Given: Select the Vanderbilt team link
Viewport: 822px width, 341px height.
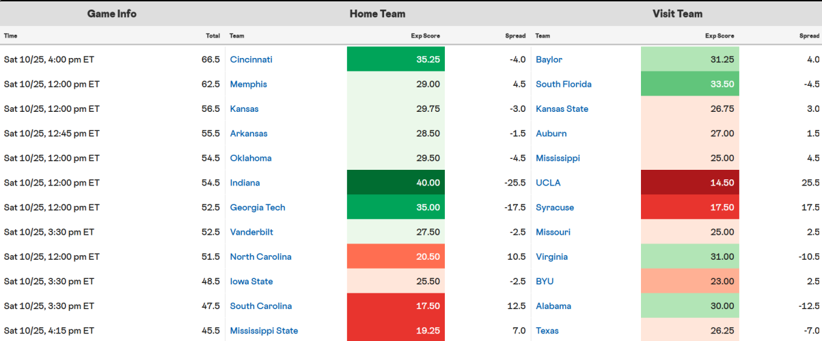Looking at the screenshot, I should [251, 232].
